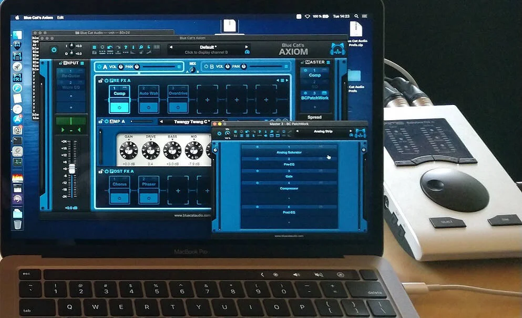Open the Twangy Twang C amp preset name
Image resolution: width=522 pixels, height=318 pixels.
coord(192,122)
